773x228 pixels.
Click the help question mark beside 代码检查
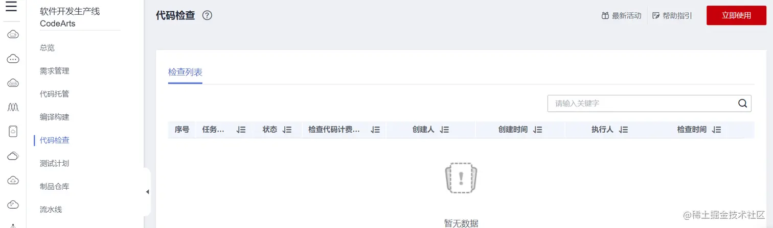pyautogui.click(x=207, y=15)
